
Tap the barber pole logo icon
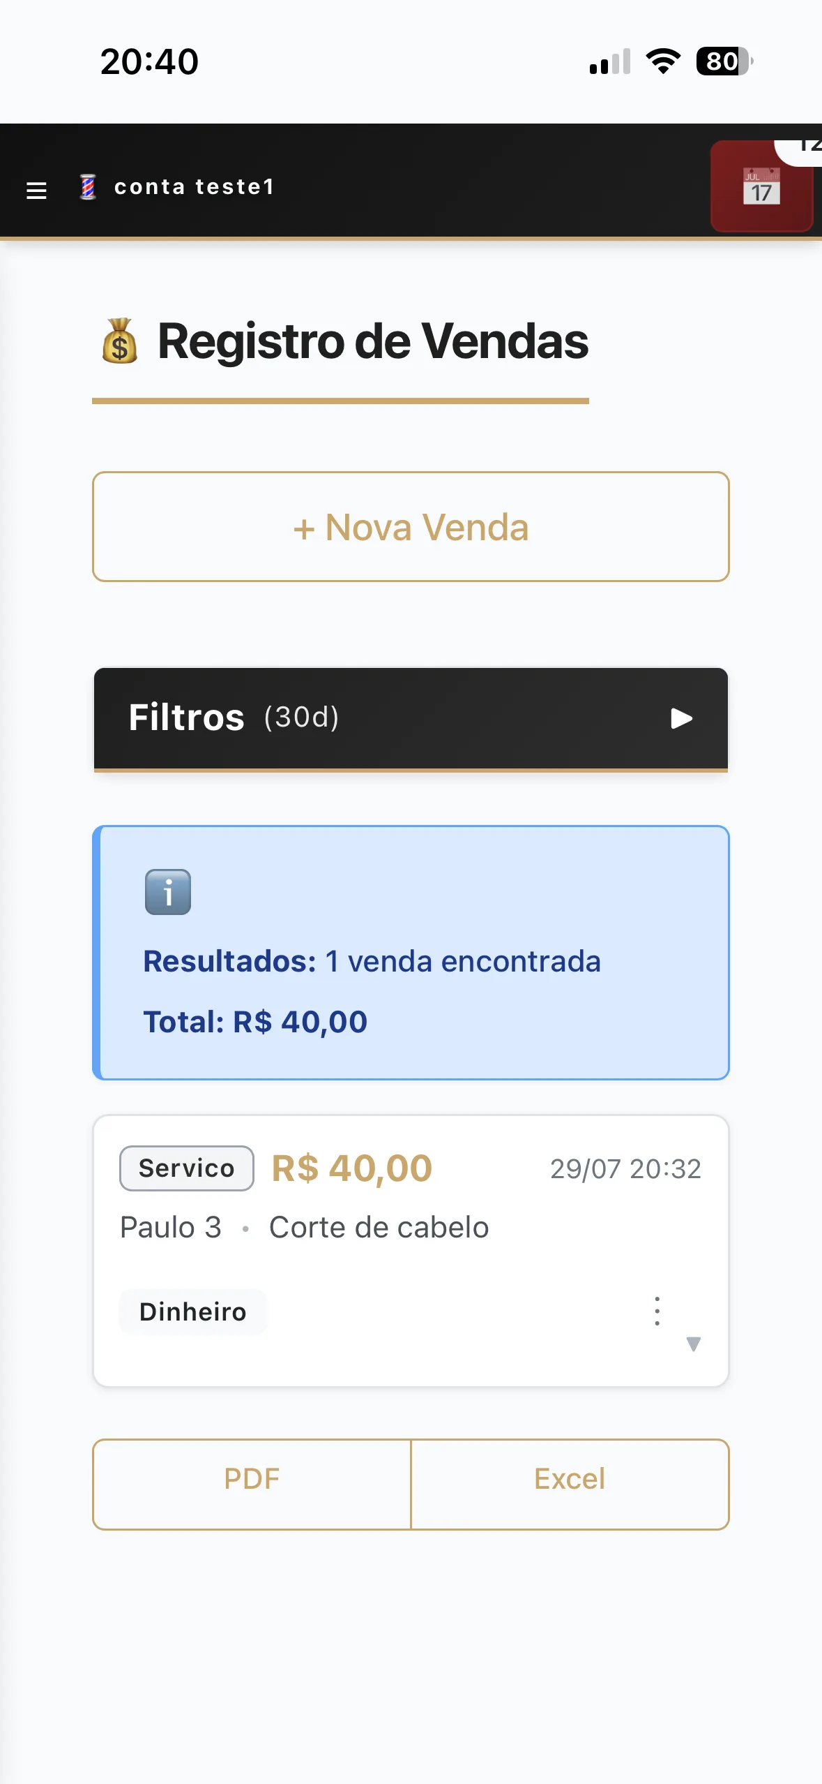[88, 187]
